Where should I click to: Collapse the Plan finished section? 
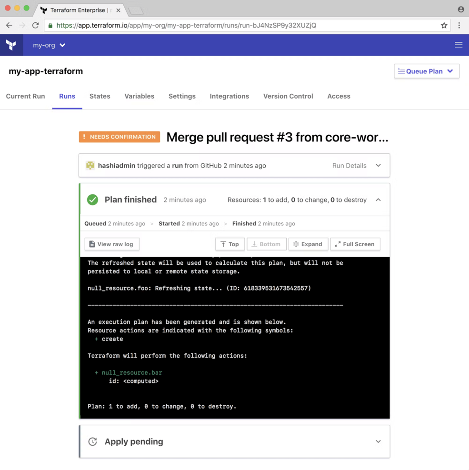coord(378,200)
